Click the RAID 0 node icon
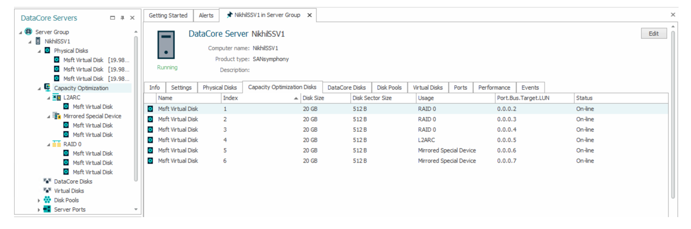691x229 pixels. pos(57,144)
